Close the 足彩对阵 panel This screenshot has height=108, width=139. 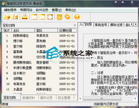tap(75, 25)
